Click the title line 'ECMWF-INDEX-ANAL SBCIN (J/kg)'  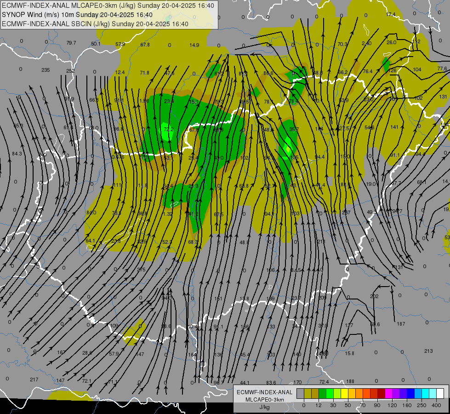pyautogui.click(x=56, y=24)
